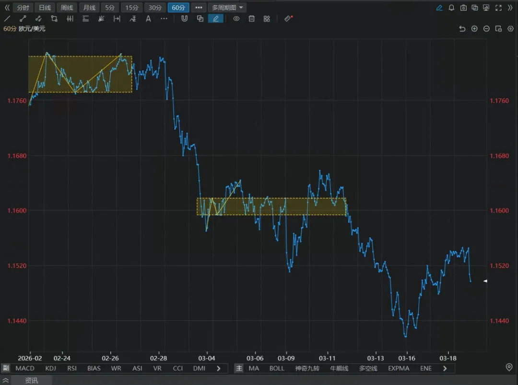Image resolution: width=518 pixels, height=385 pixels.
Task: Open the picture-in-picture window icon
Action: click(x=498, y=29)
